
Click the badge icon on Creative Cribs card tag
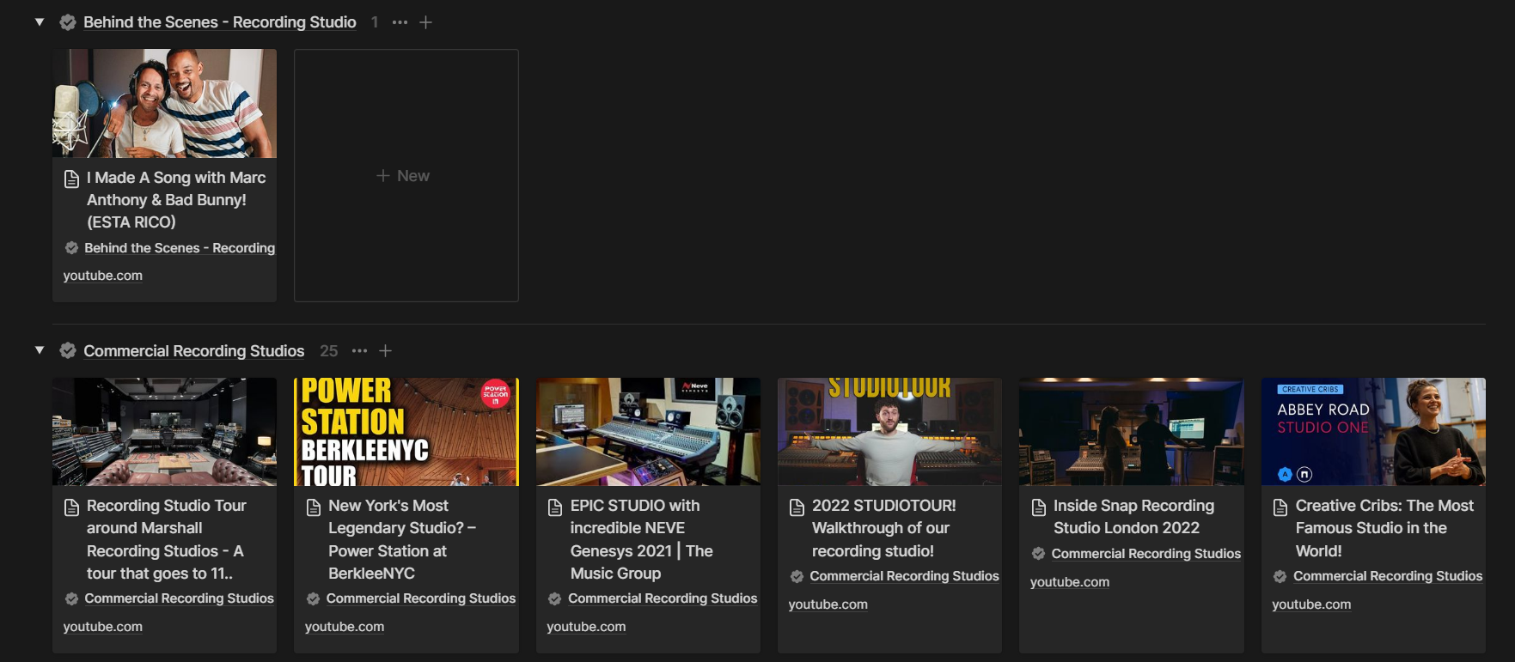pos(1280,576)
